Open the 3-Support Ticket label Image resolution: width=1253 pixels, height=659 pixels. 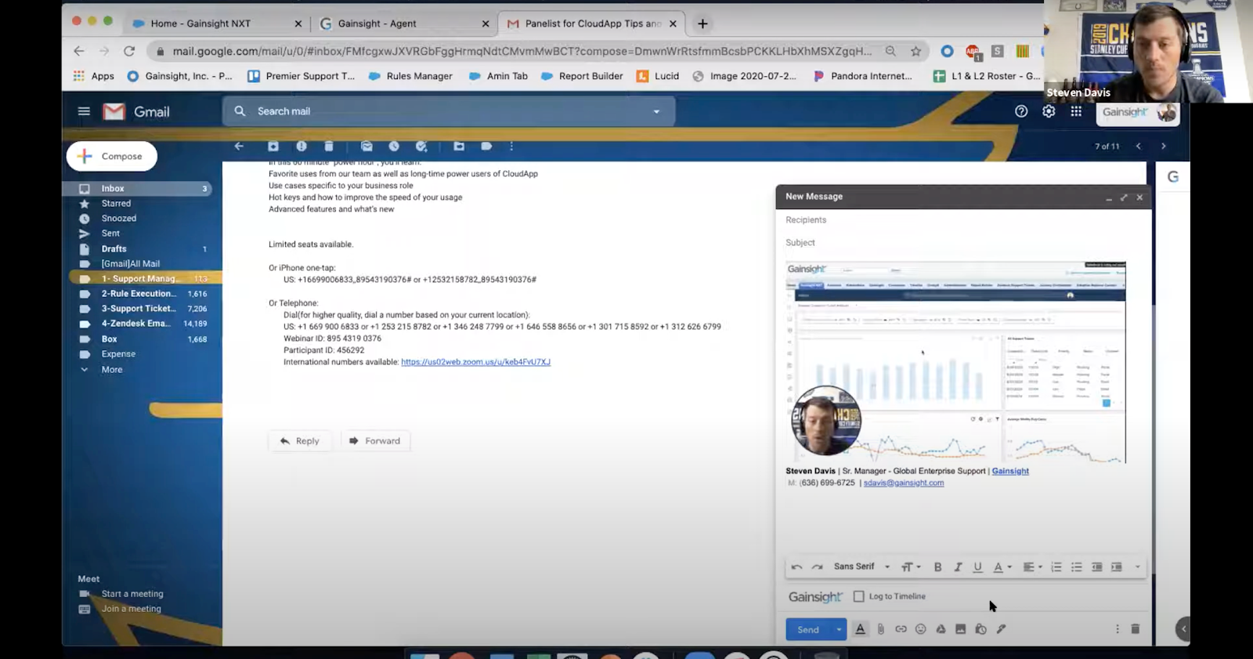[x=139, y=309]
